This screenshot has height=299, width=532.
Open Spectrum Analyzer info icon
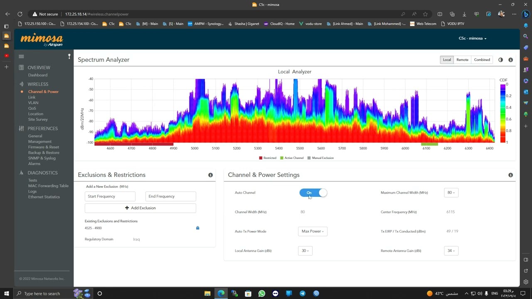pos(510,60)
